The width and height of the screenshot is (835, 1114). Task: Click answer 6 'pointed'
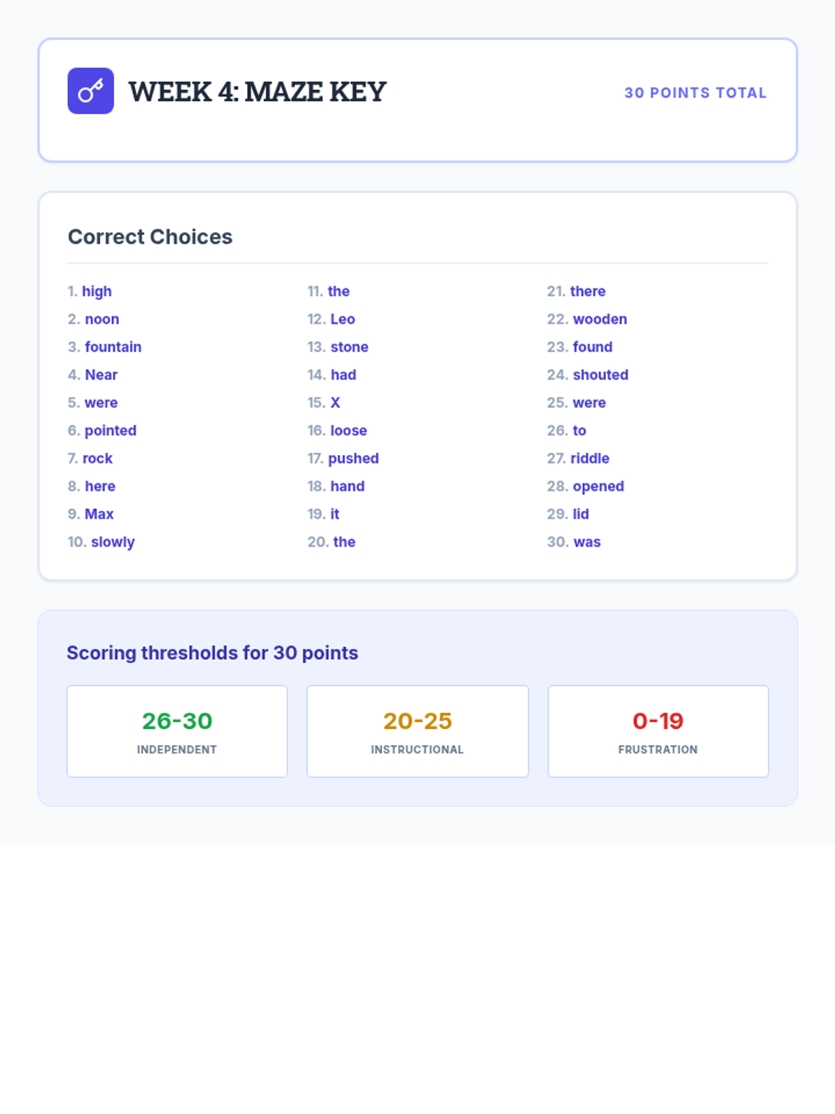click(x=110, y=430)
